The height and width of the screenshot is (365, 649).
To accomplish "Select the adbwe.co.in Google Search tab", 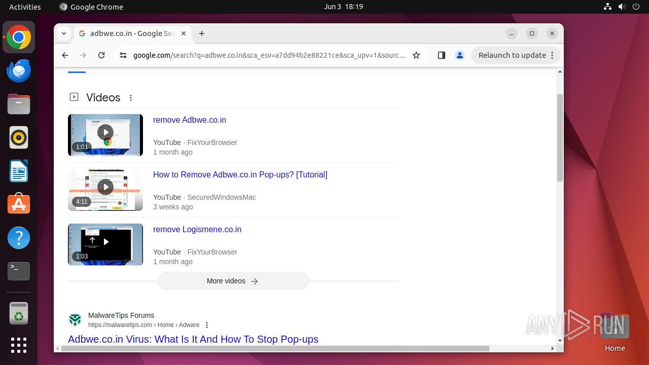I will 132,33.
